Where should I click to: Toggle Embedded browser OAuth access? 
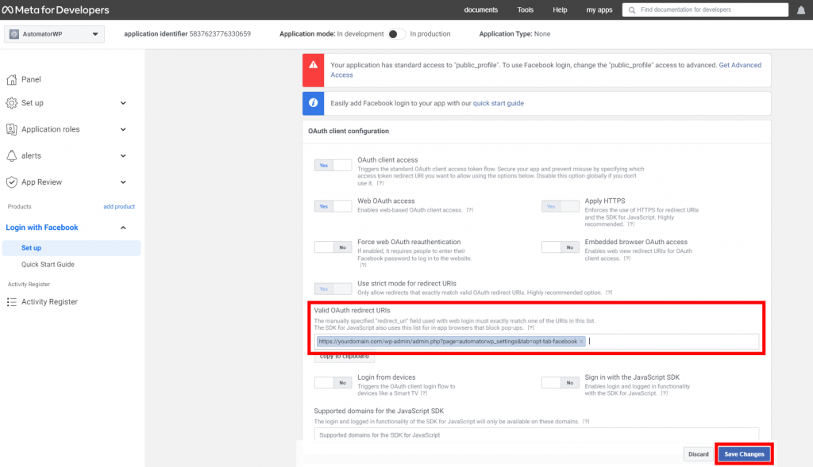tap(560, 247)
